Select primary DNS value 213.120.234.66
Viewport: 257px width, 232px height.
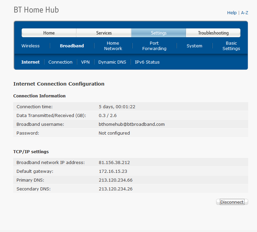click(x=116, y=180)
